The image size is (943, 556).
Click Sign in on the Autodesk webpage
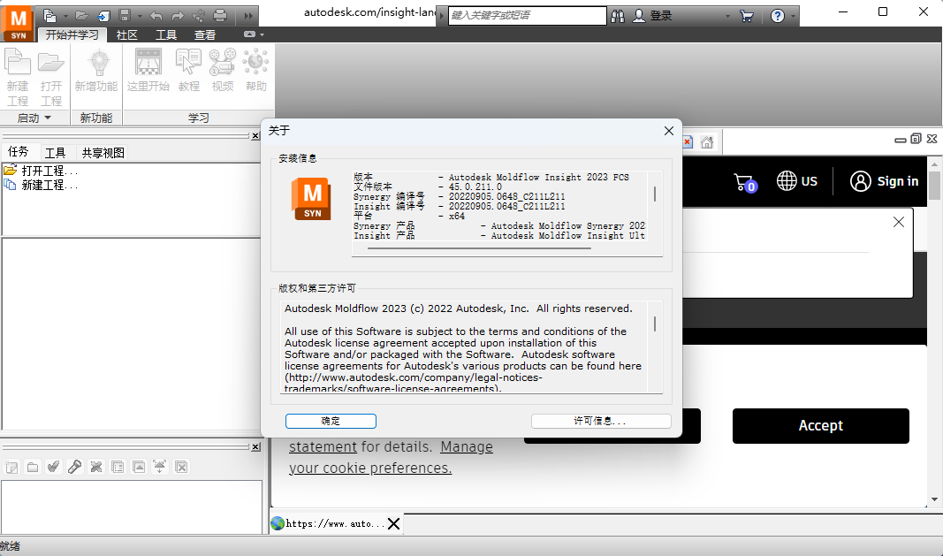click(884, 181)
